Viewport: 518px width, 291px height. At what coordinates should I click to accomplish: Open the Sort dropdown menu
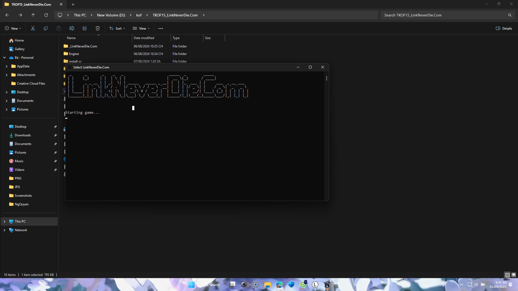pyautogui.click(x=117, y=28)
